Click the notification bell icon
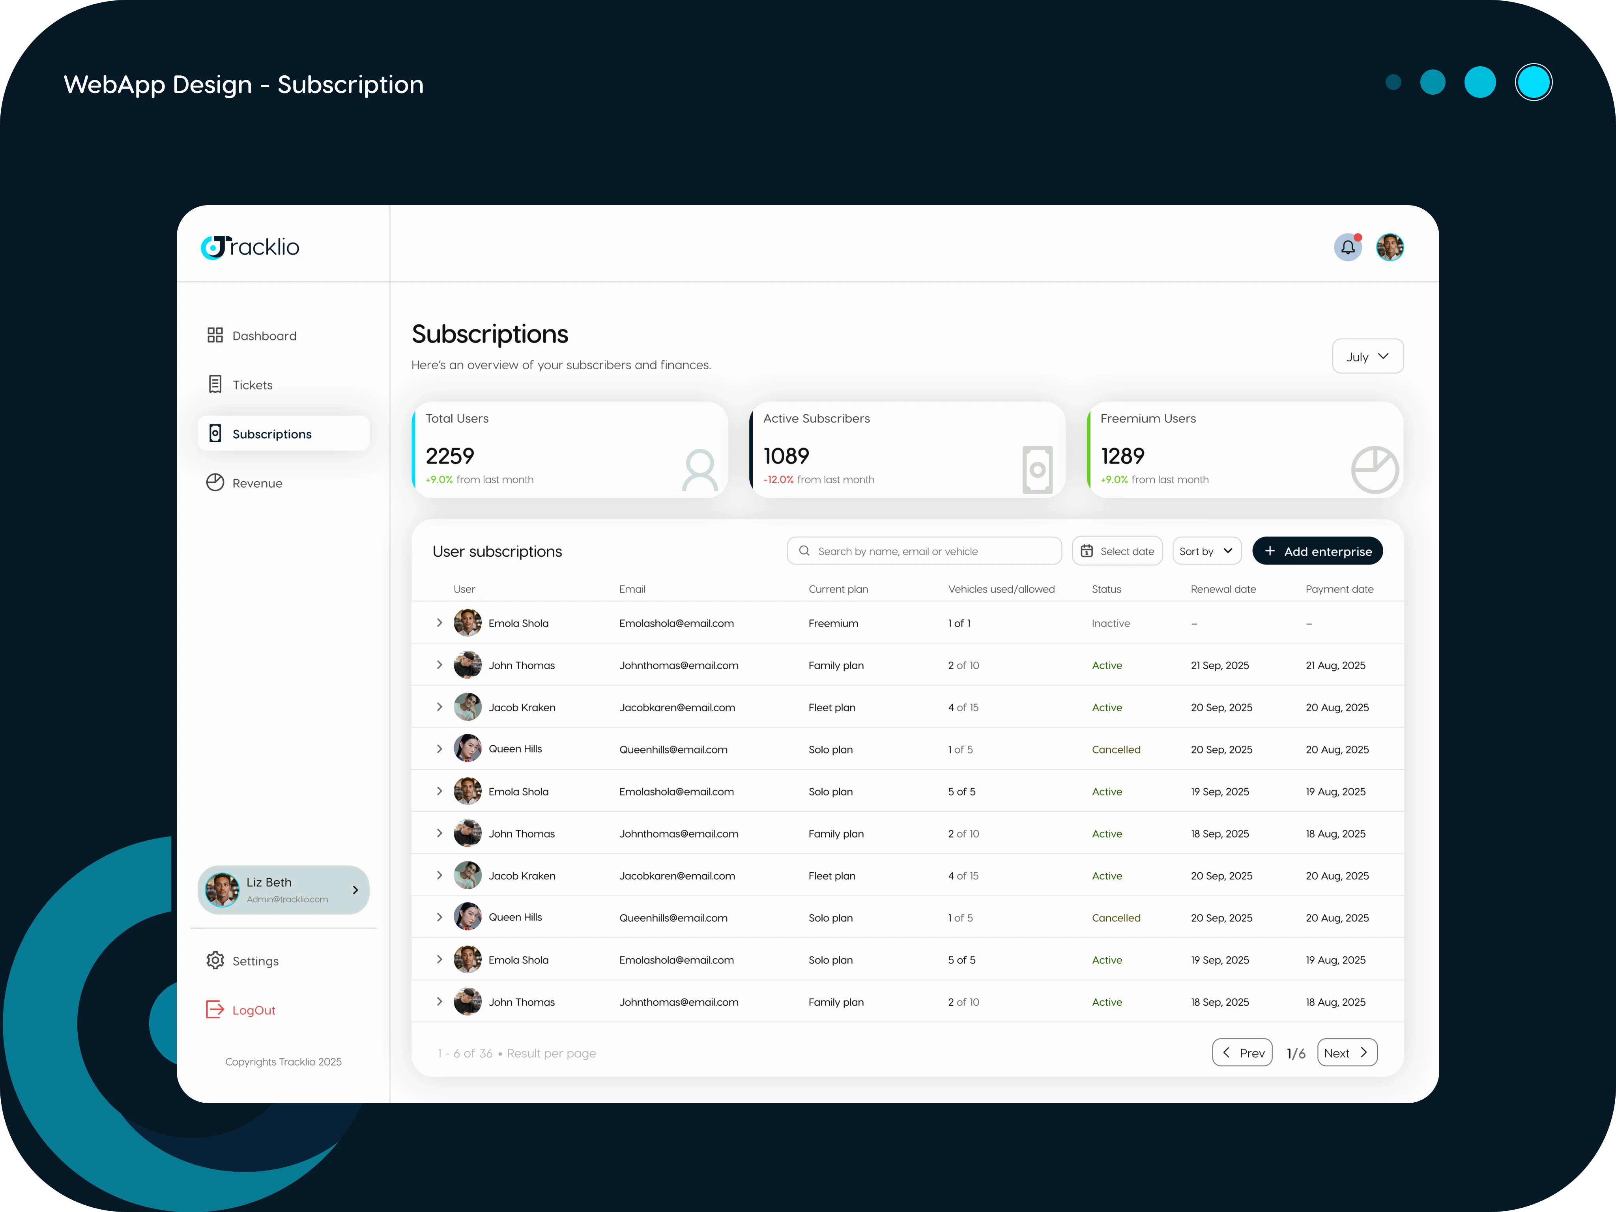 coord(1347,248)
